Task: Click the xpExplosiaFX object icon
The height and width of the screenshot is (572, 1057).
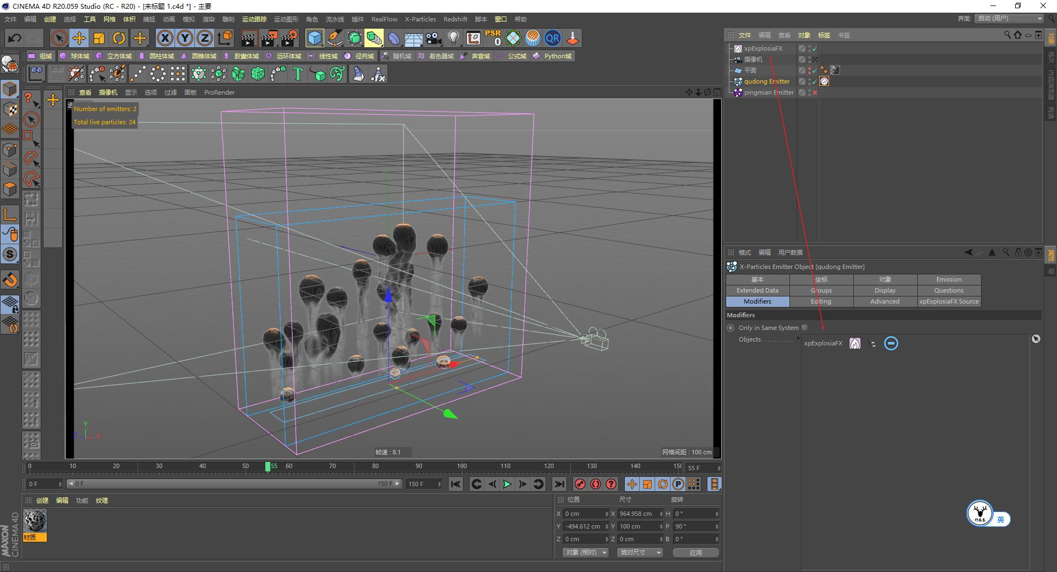Action: (738, 48)
